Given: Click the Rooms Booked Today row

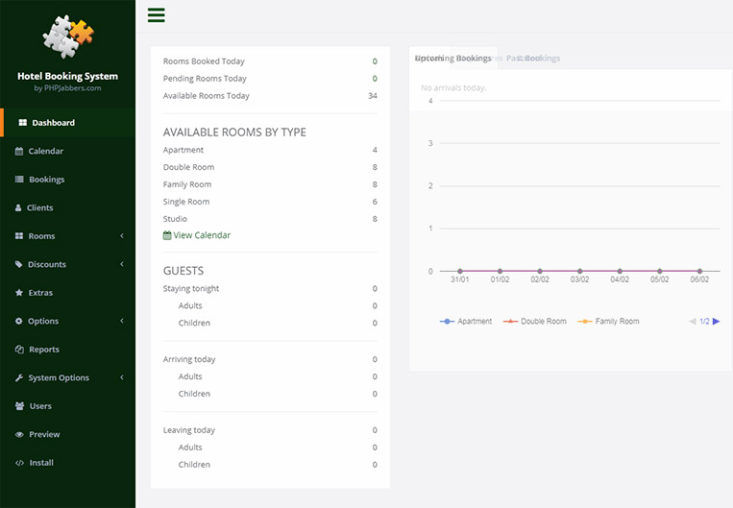Looking at the screenshot, I should coord(270,61).
